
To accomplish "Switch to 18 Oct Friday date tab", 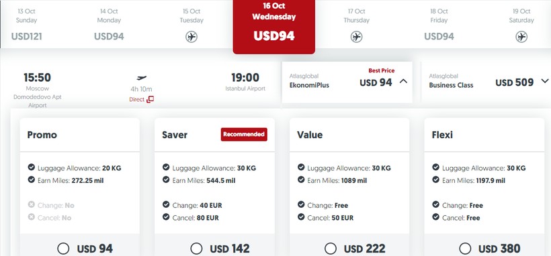I will (439, 25).
